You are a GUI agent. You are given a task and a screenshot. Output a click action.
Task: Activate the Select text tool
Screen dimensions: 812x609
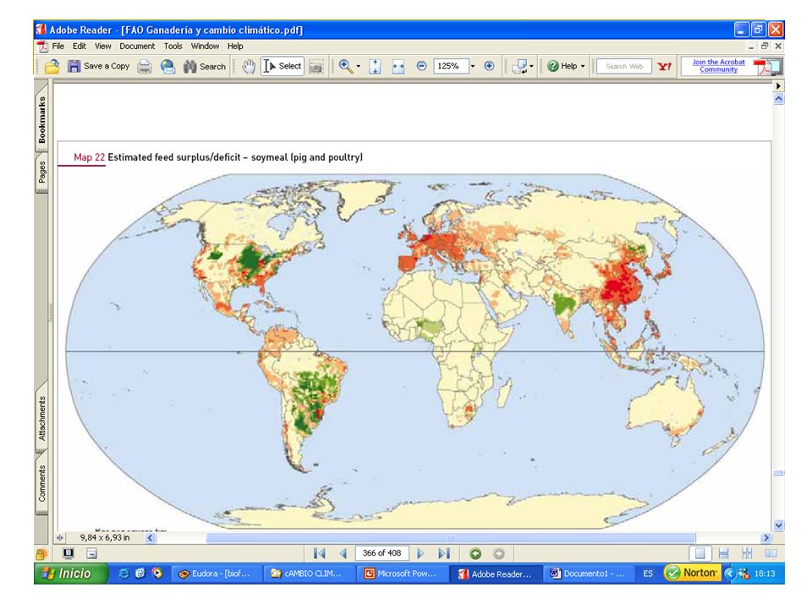283,66
